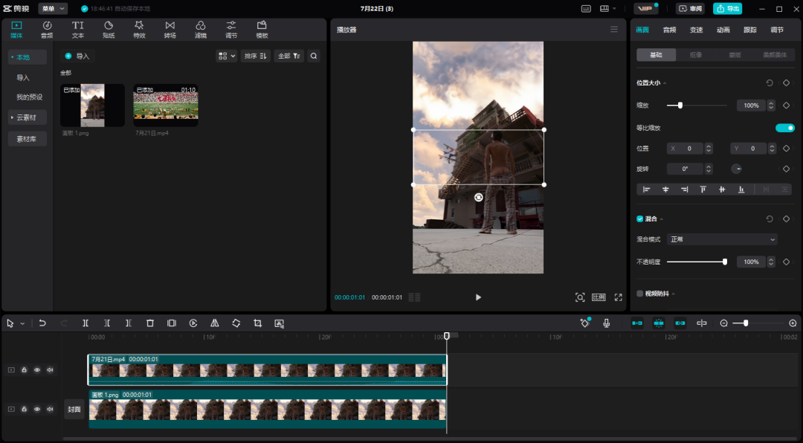Image resolution: width=803 pixels, height=443 pixels.
Task: Click the play button in the player
Action: (x=478, y=297)
